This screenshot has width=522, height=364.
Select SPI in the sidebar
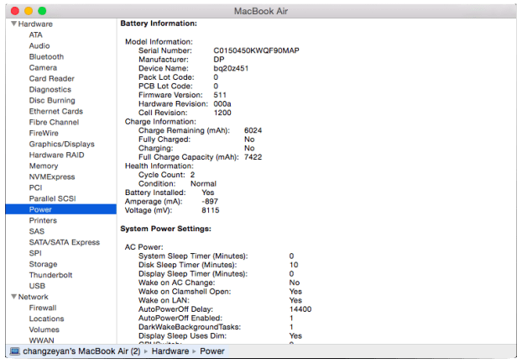35,253
